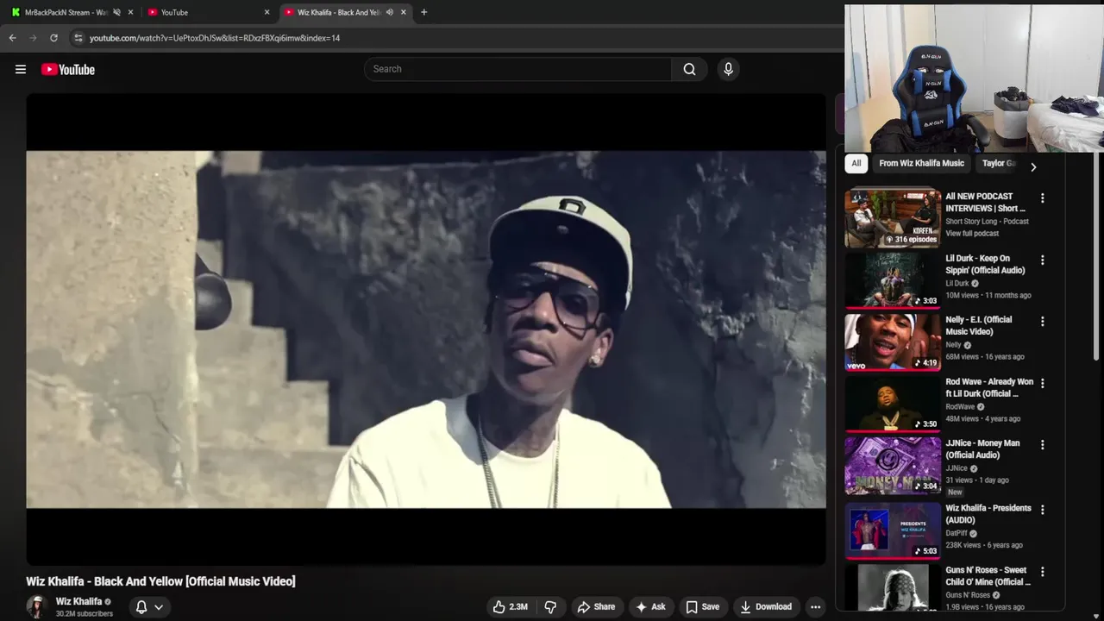Viewport: 1104px width, 621px height.
Task: Open Lil Durk Keep On Sippin' title
Action: pos(985,264)
